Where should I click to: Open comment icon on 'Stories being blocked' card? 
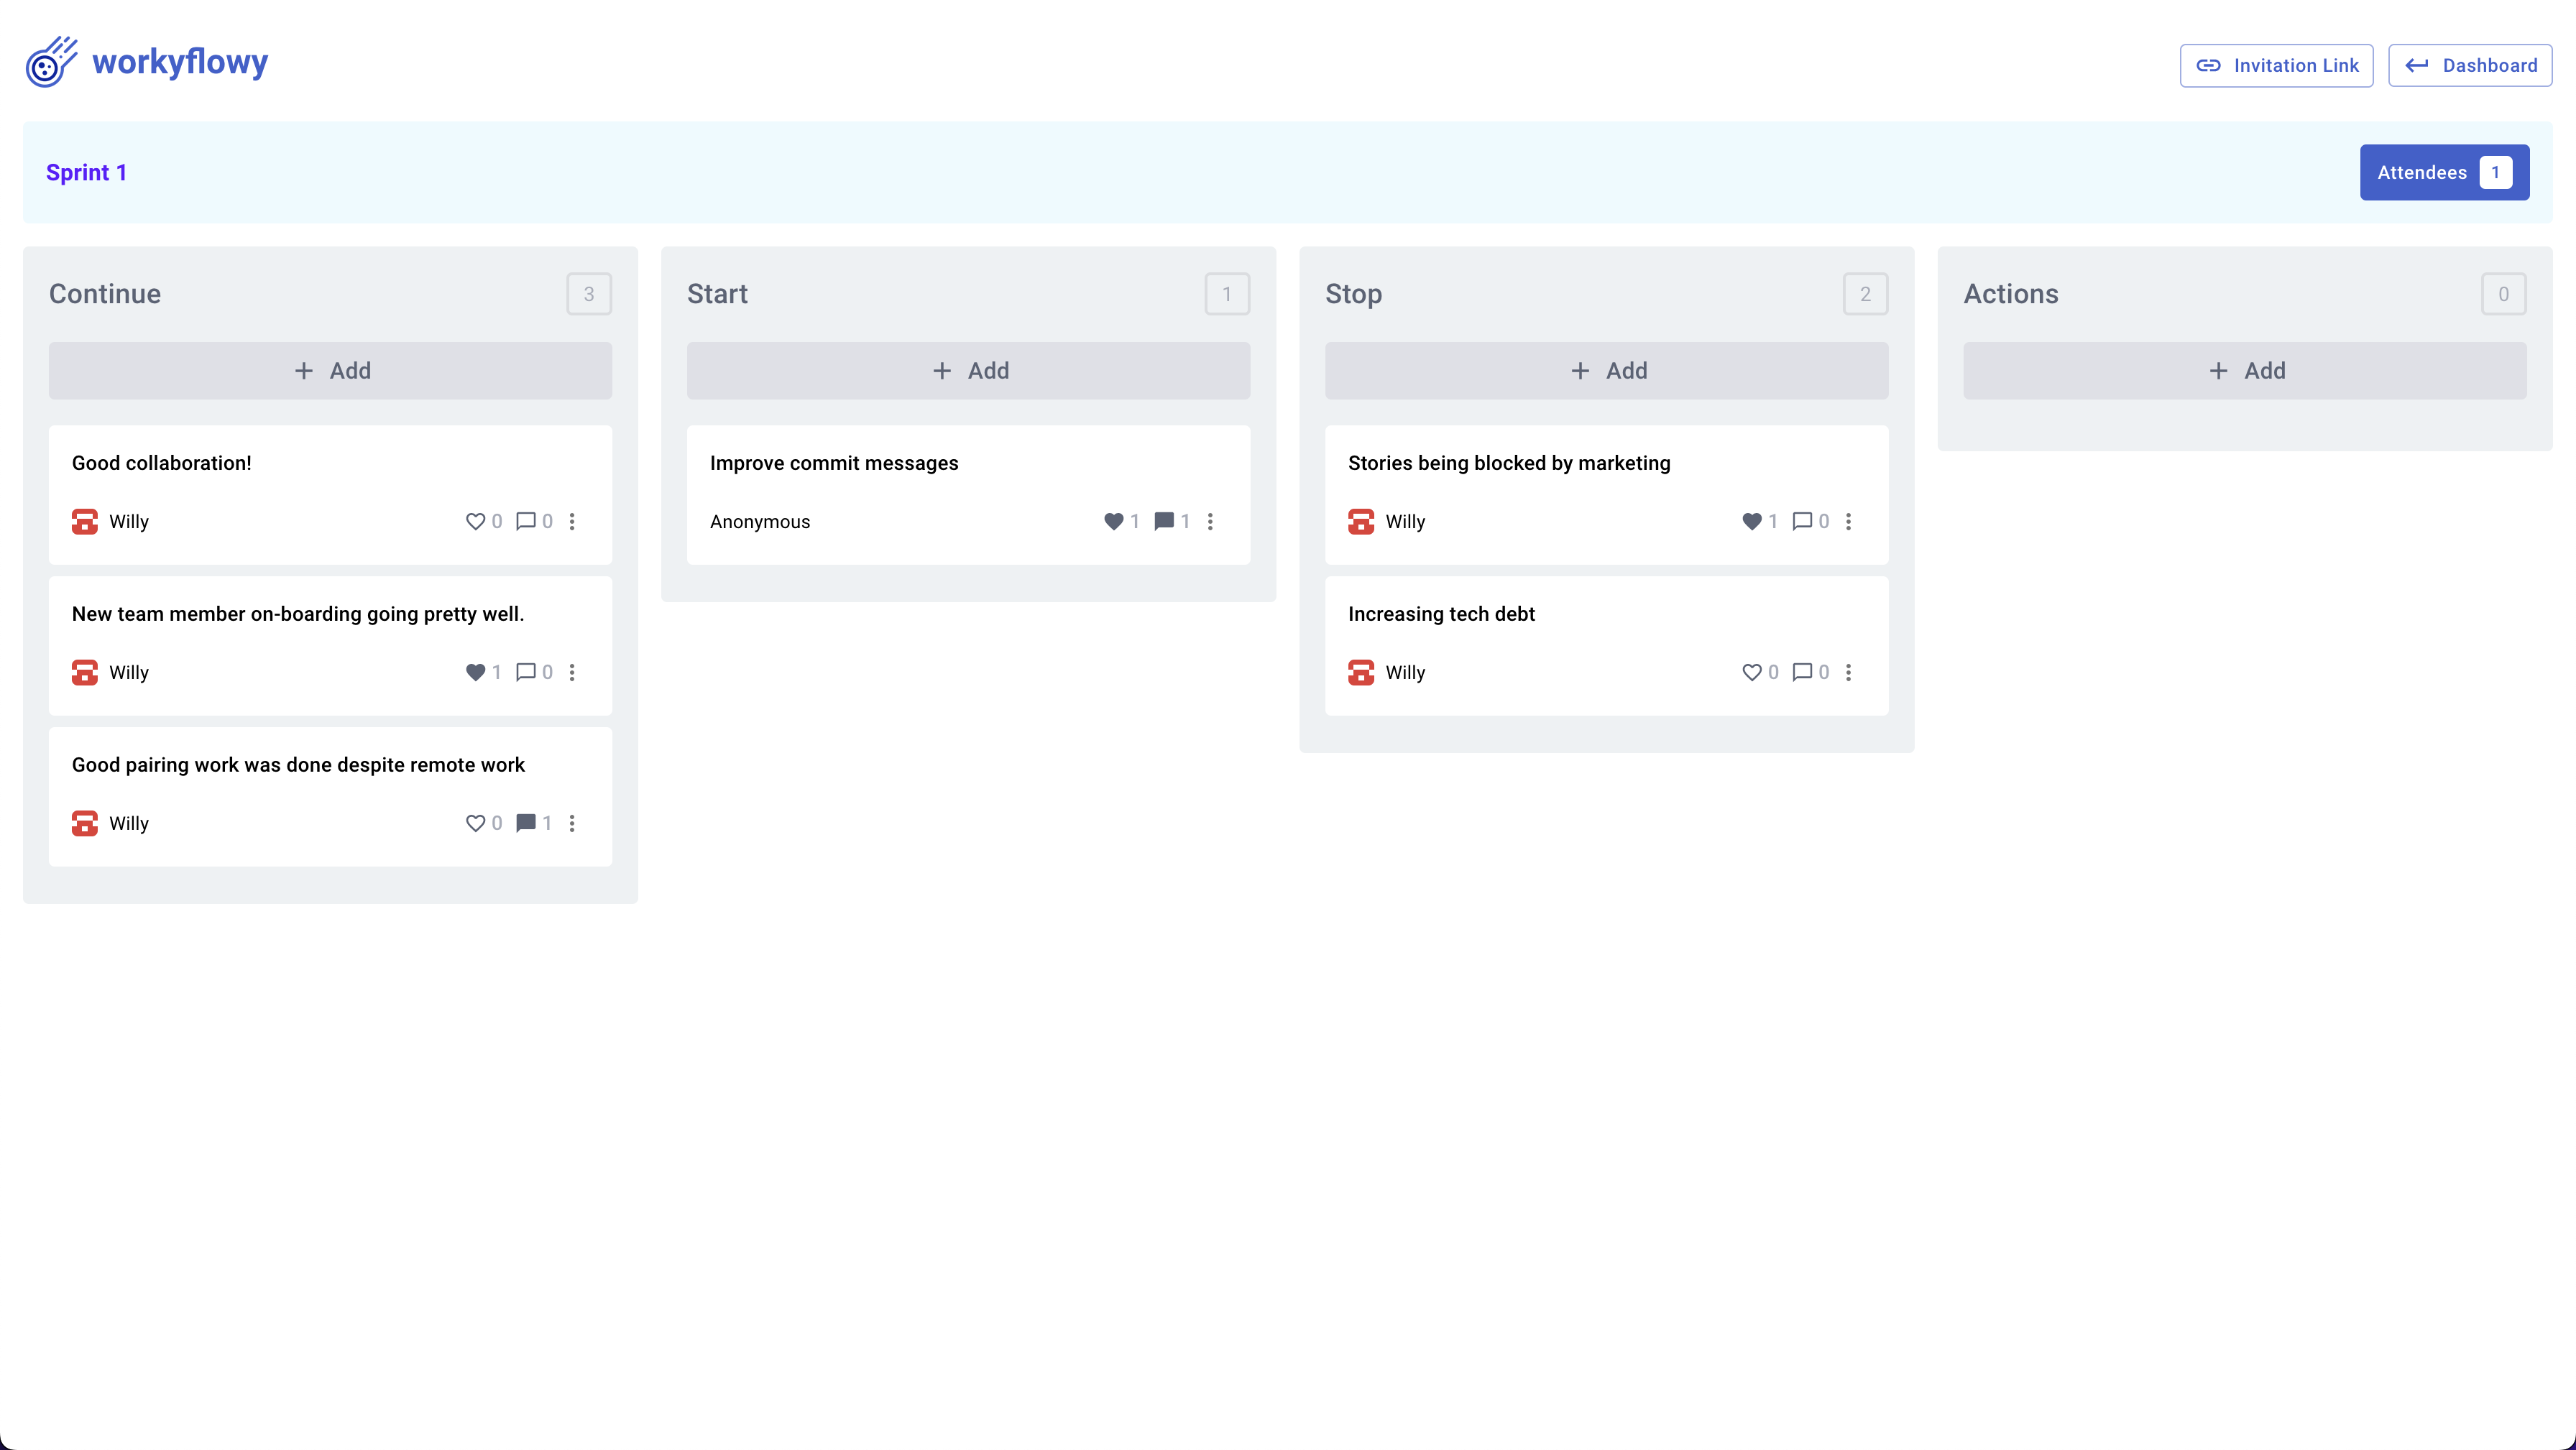pyautogui.click(x=1802, y=521)
